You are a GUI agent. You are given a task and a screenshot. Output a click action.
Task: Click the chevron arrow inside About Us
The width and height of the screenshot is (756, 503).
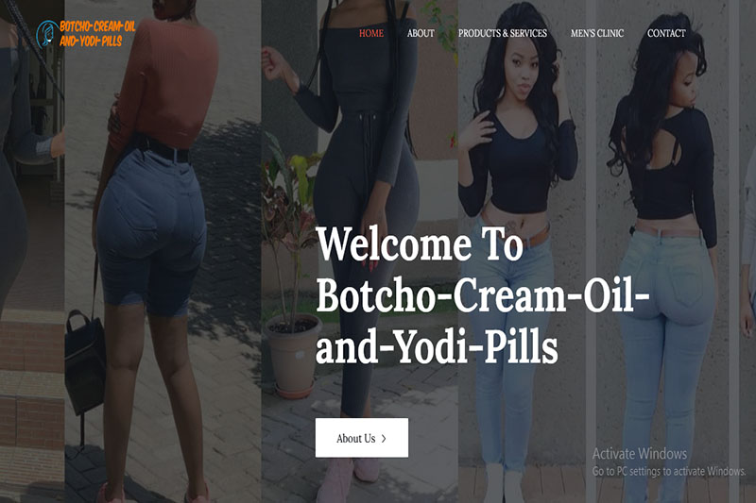[384, 439]
